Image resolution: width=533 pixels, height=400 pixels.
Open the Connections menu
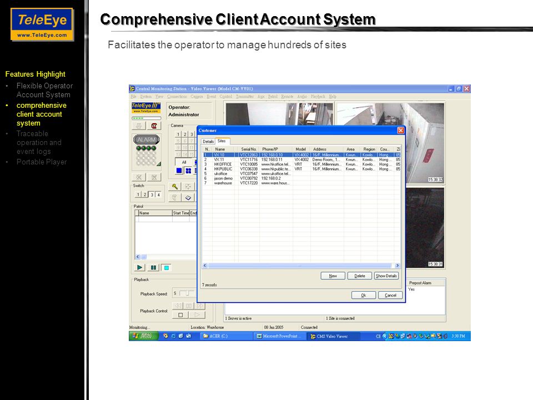(x=177, y=97)
